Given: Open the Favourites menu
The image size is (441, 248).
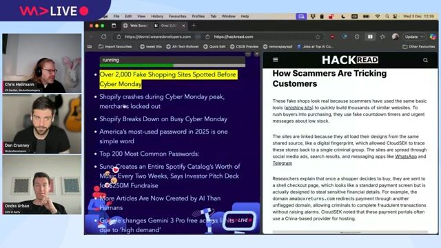Looking at the screenshot, I should click(178, 17).
